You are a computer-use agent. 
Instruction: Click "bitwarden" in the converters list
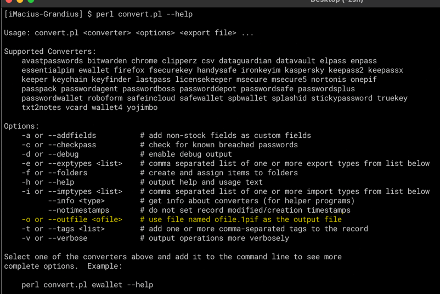point(107,60)
